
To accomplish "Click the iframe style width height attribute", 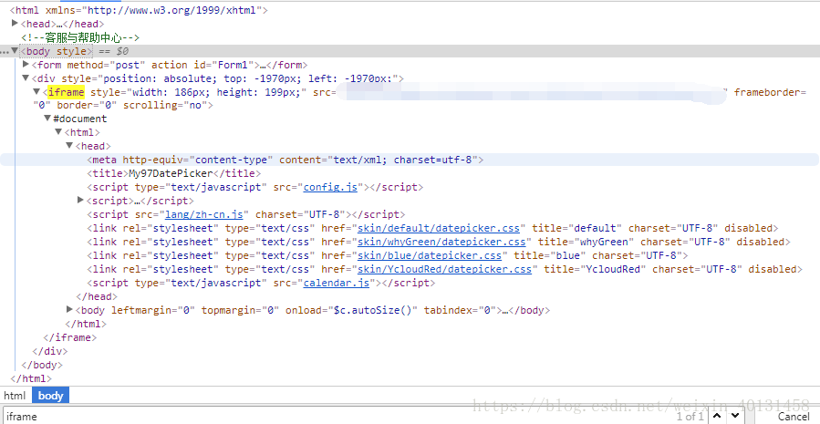I will [199, 92].
